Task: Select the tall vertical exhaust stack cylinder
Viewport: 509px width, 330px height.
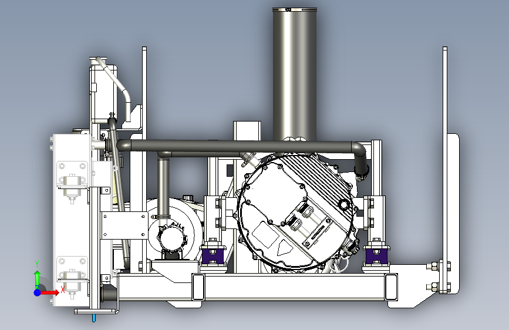Action: (x=295, y=74)
